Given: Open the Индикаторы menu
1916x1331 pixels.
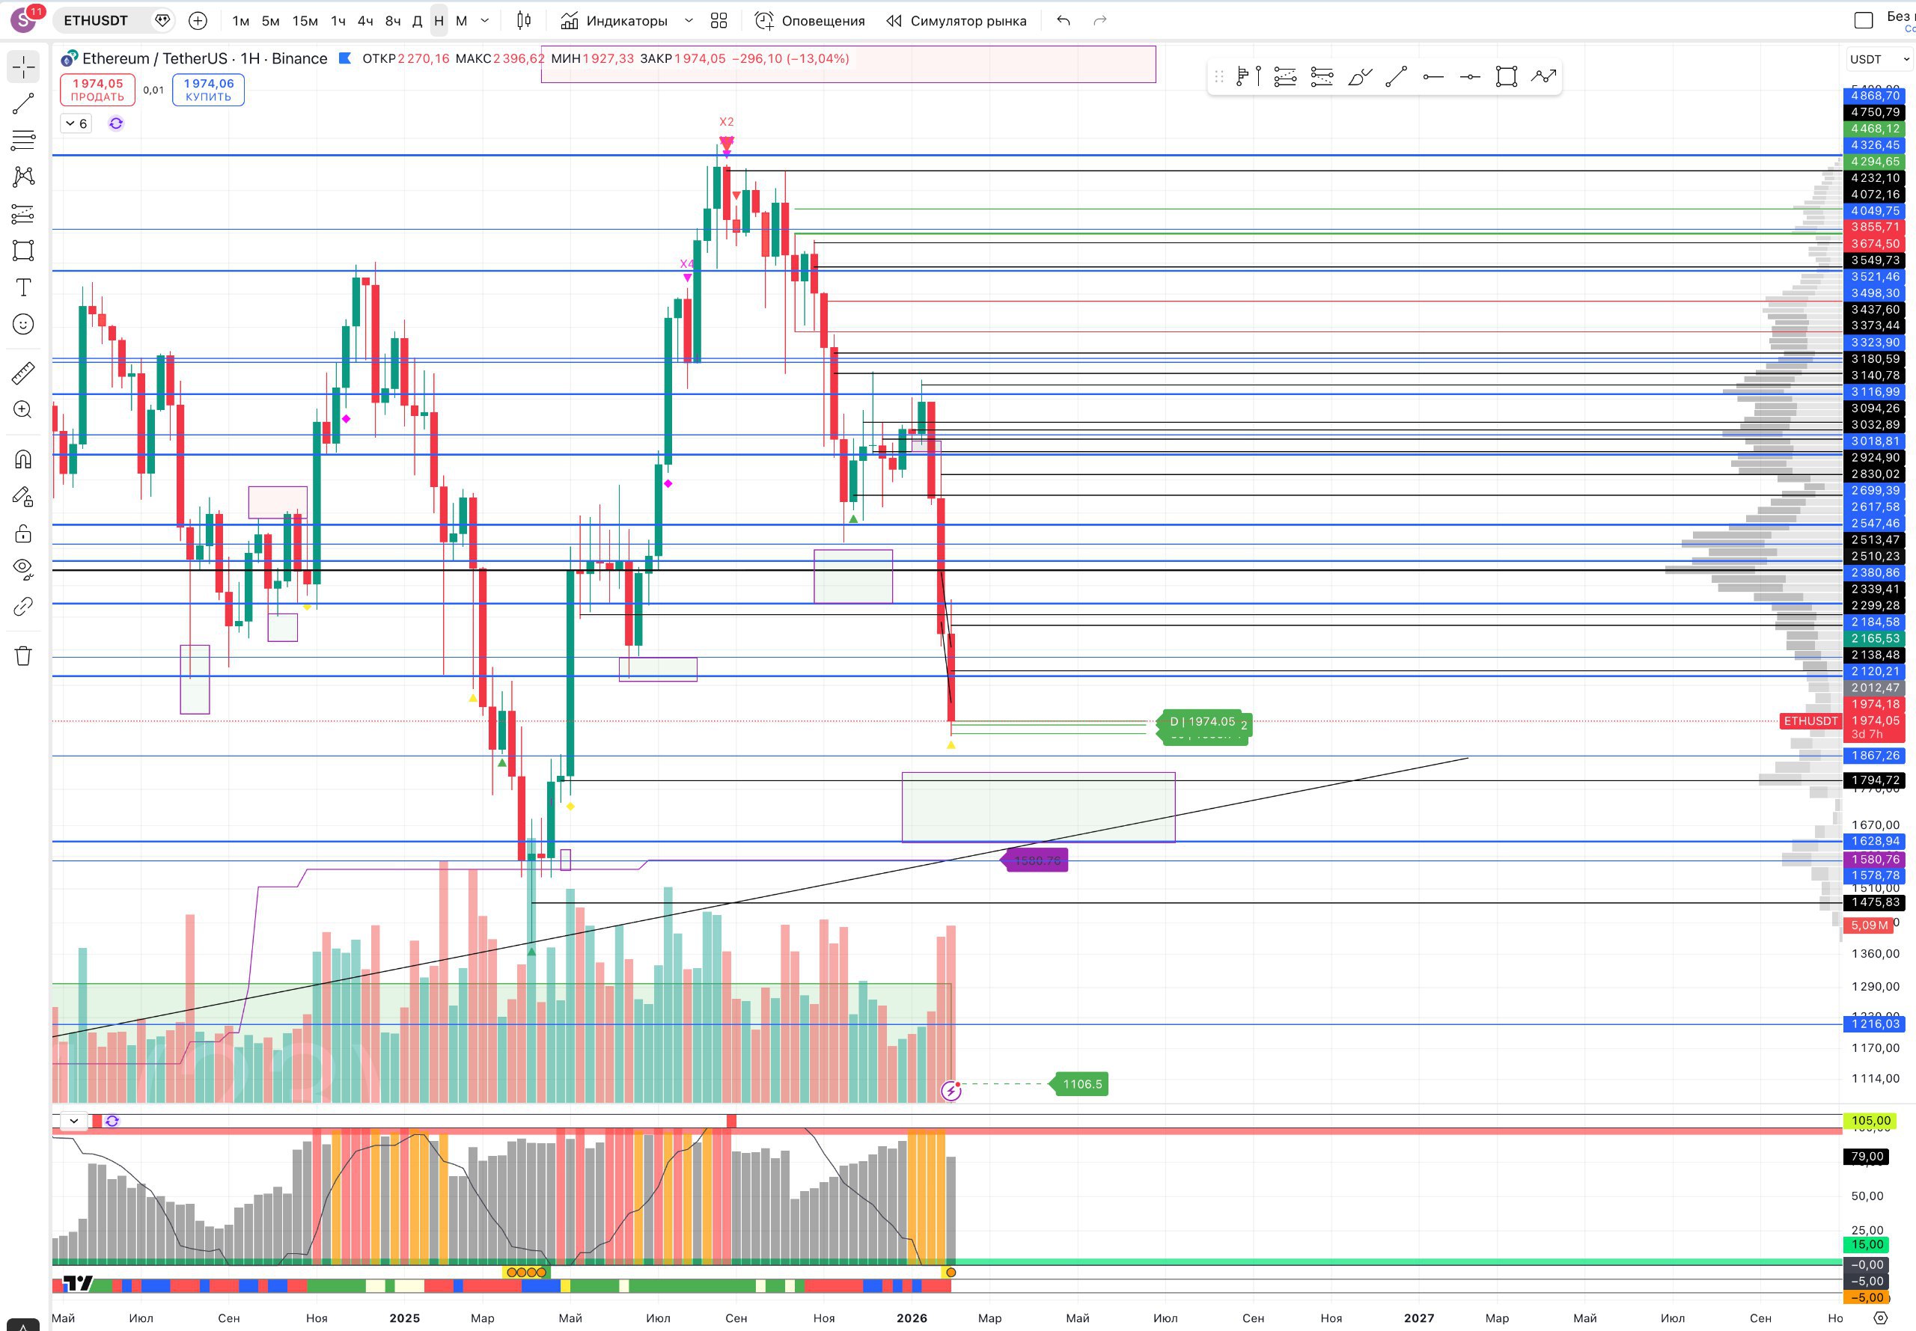Looking at the screenshot, I should pos(614,21).
